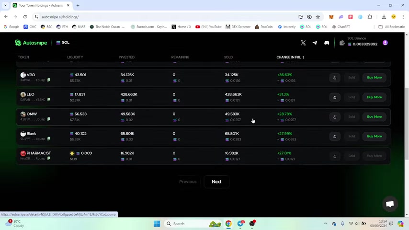The image size is (409, 230).
Task: Copy the Blank token address
Action: [x=48, y=138]
